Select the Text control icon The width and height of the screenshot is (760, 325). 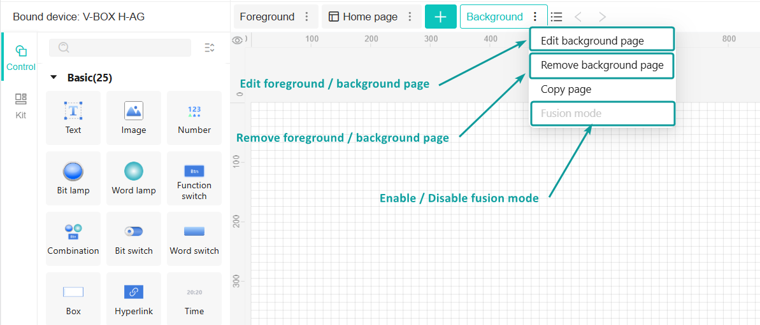pos(73,111)
